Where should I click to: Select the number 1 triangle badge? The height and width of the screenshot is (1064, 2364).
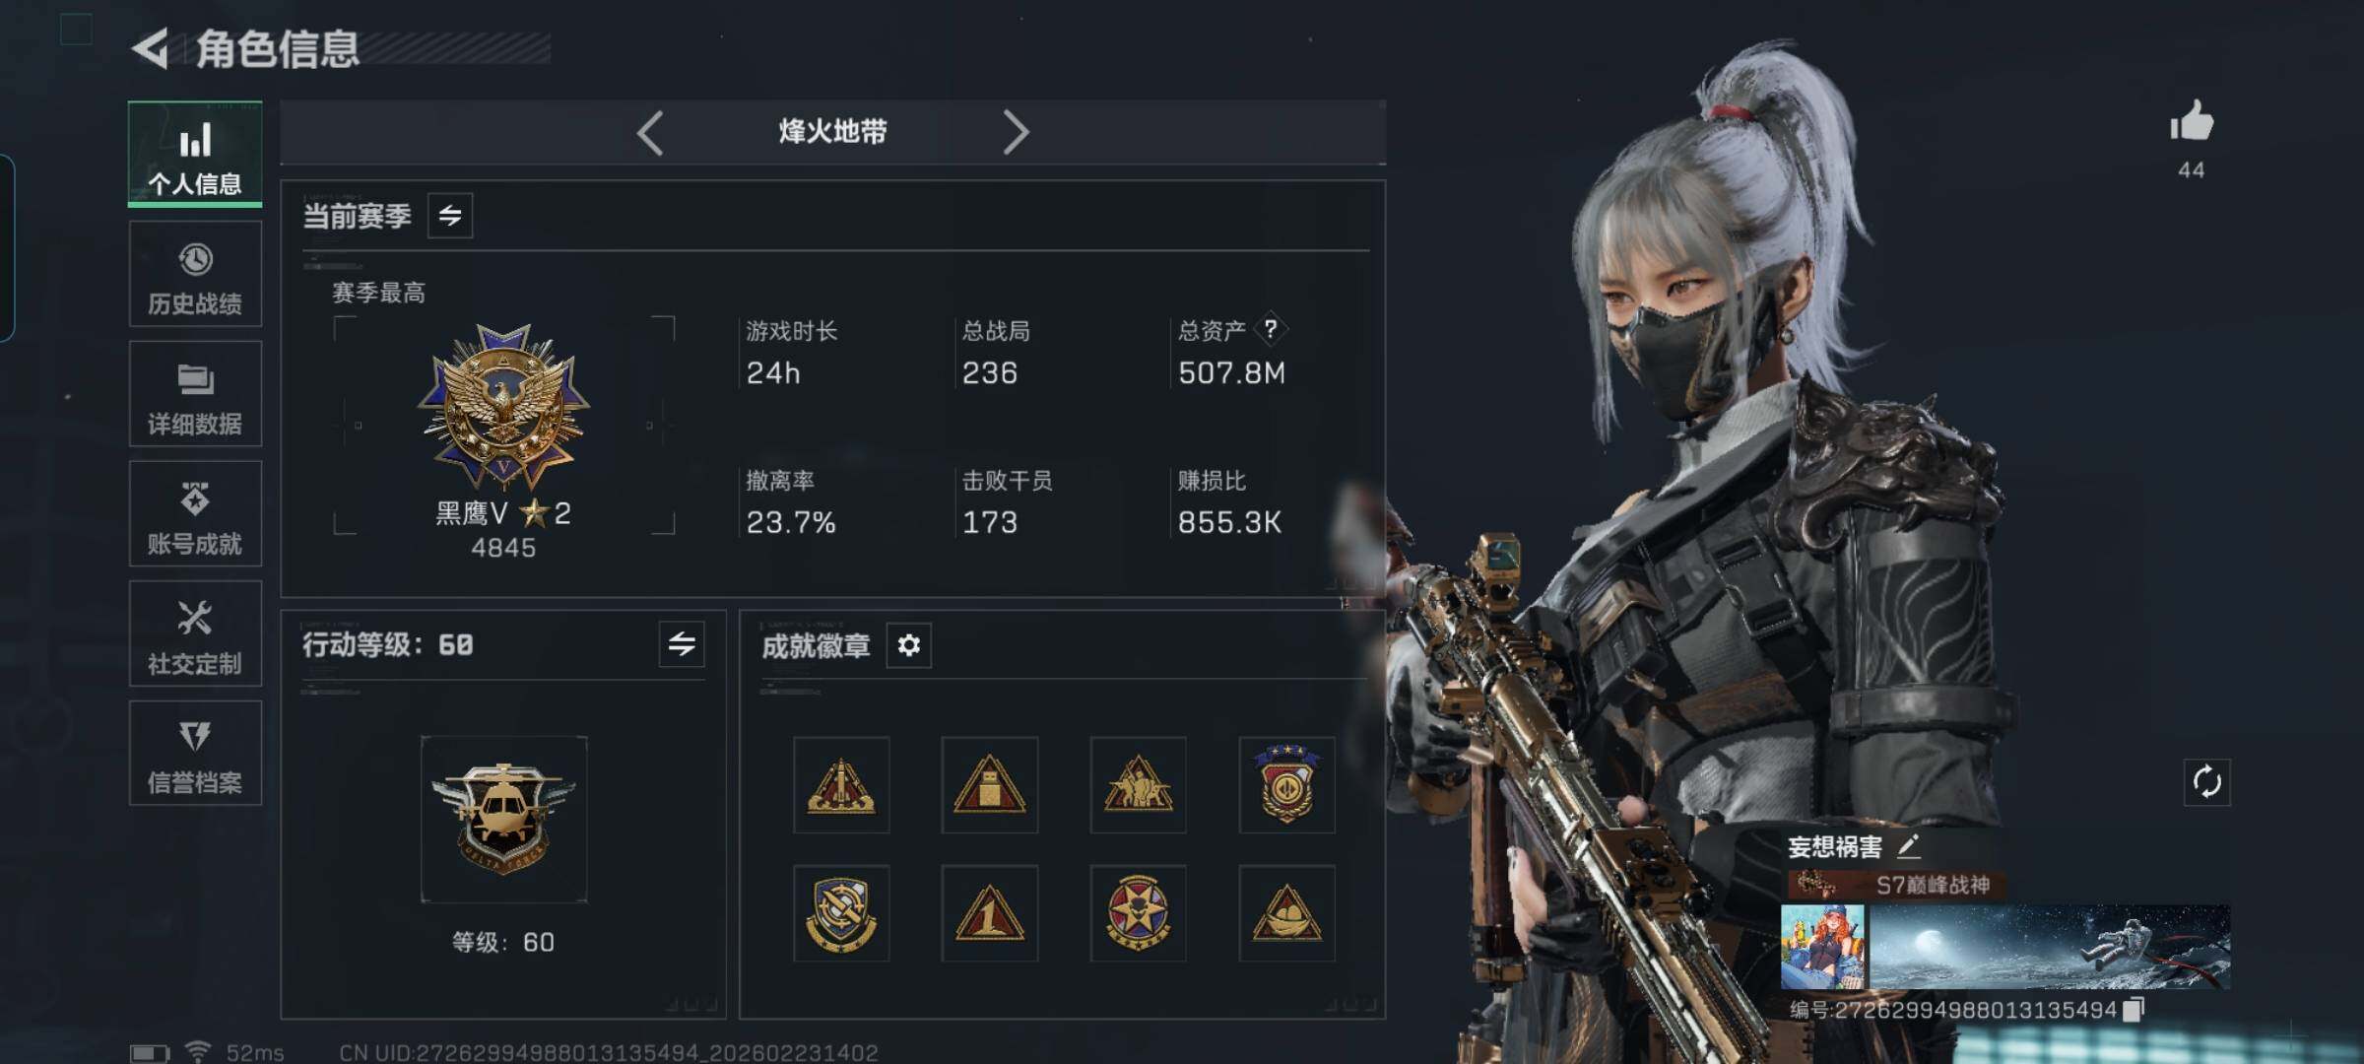(x=989, y=913)
